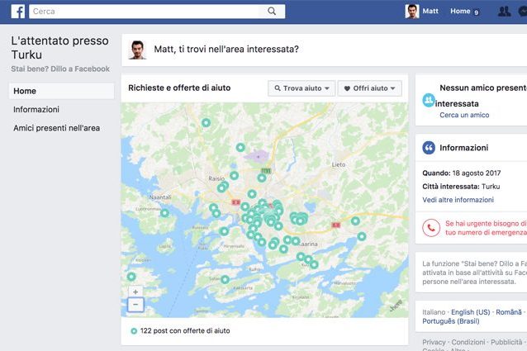This screenshot has width=527, height=351.
Task: Open Informazioni in left sidebar
Action: [x=36, y=110]
